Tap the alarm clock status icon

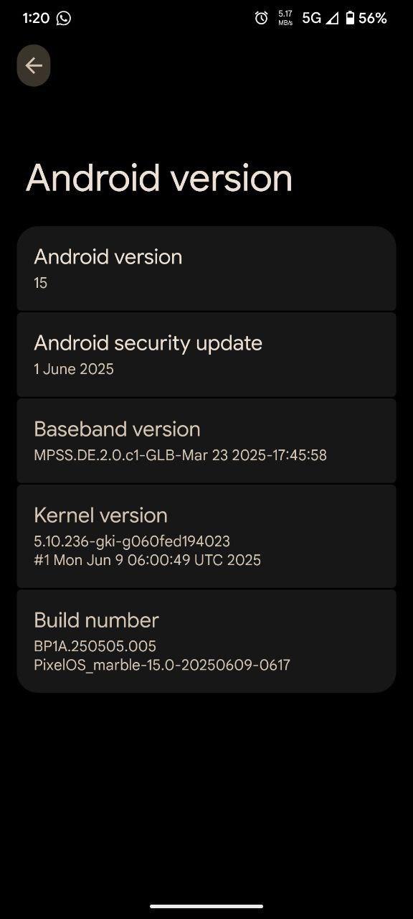click(261, 18)
